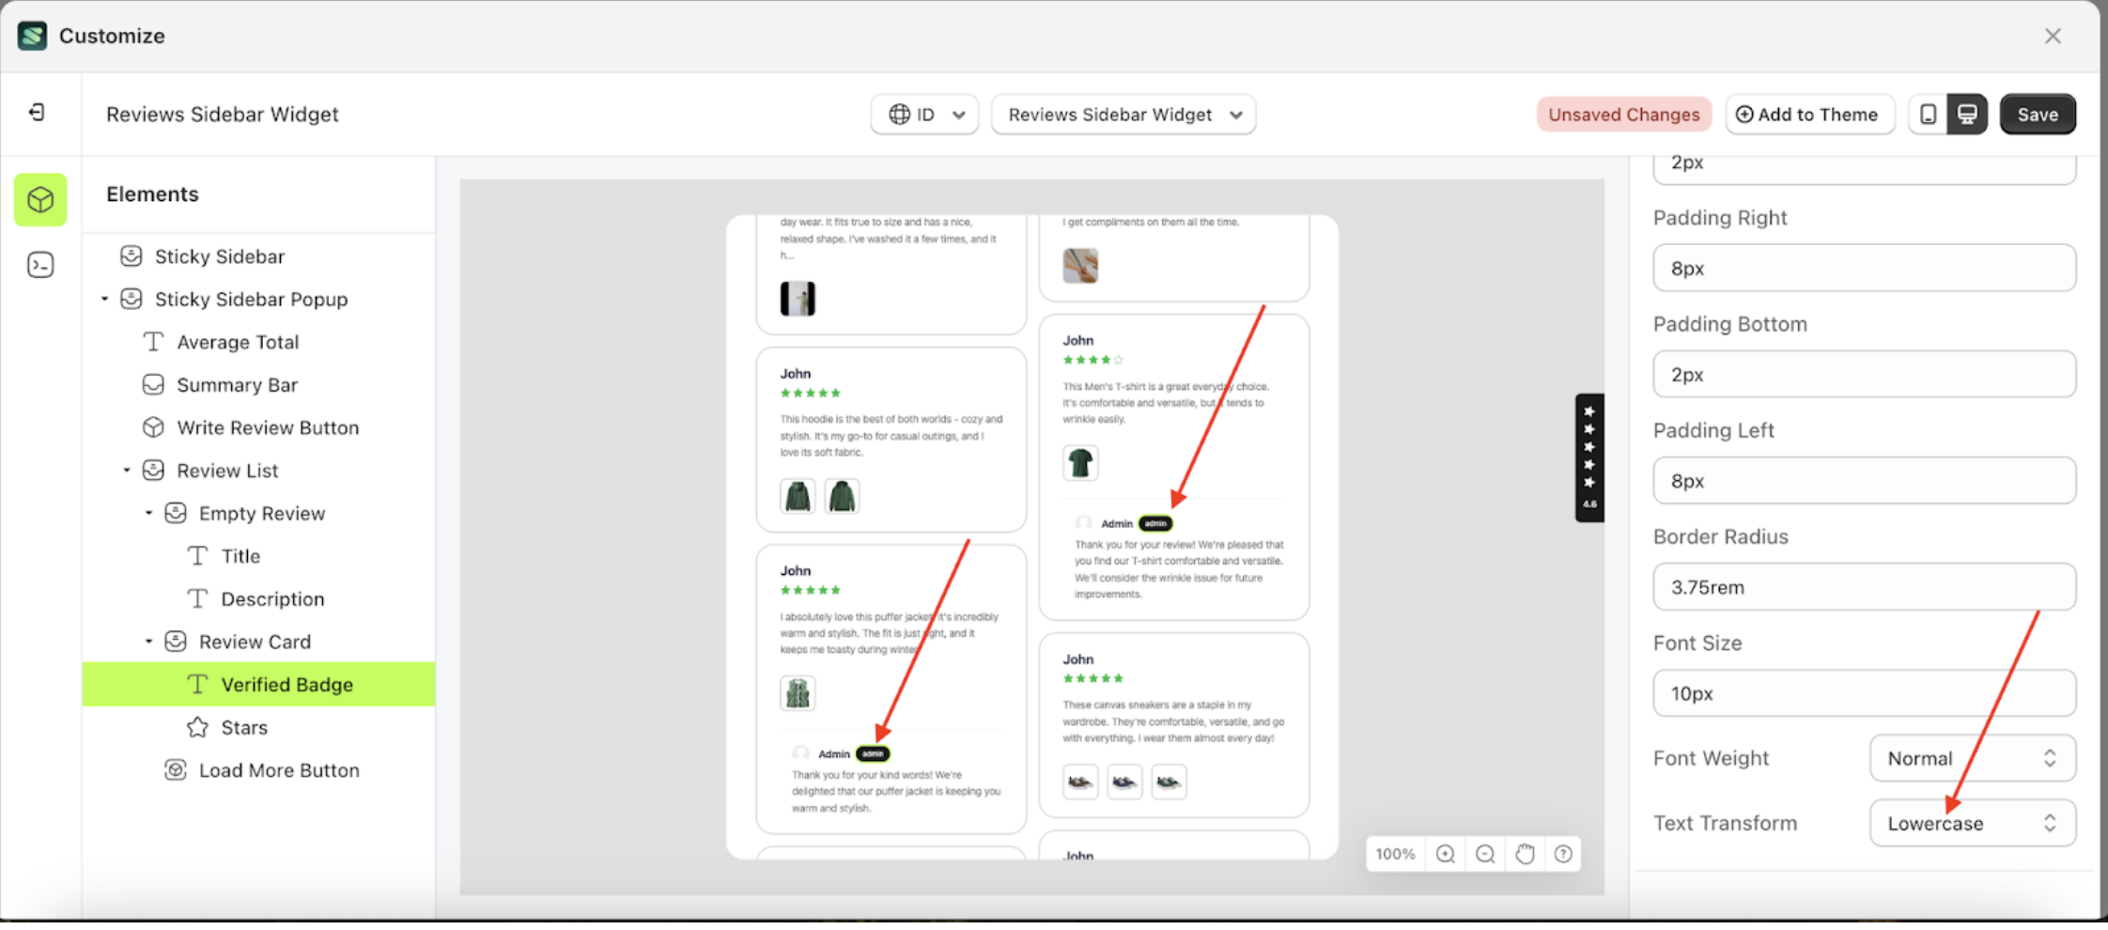Click the Save button
The image size is (2108, 930).
point(2037,115)
